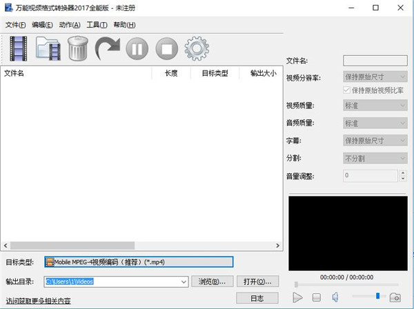Open the 文件(F) menu
The height and width of the screenshot is (309, 414).
click(x=15, y=25)
